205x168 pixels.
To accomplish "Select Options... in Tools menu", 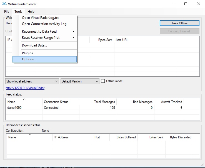I will pos(44,59).
